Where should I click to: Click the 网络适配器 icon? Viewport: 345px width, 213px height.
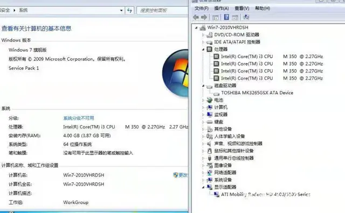[210, 173]
